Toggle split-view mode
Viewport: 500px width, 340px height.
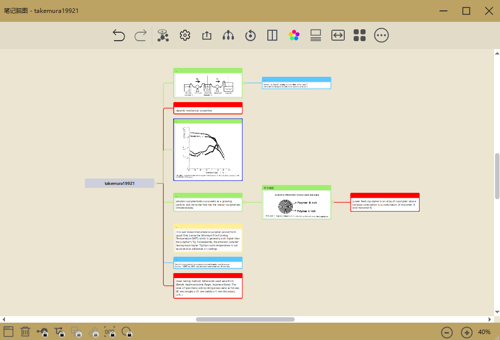pyautogui.click(x=272, y=35)
